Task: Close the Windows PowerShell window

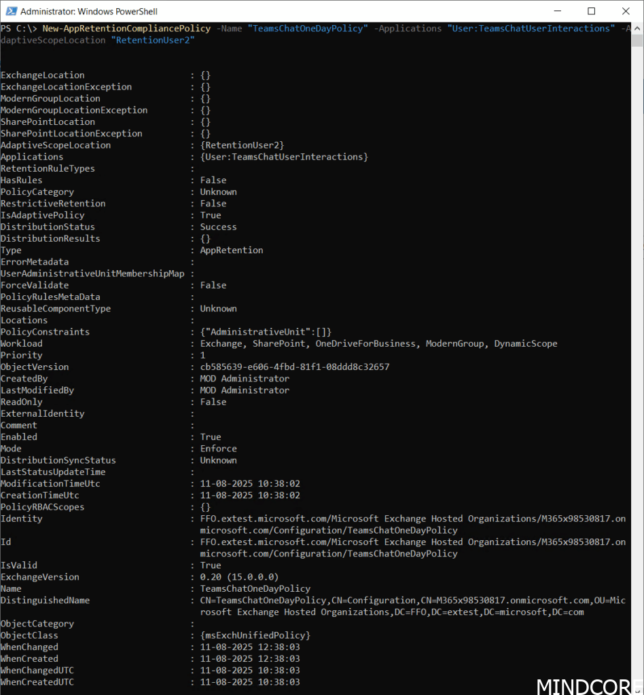Action: tap(626, 11)
